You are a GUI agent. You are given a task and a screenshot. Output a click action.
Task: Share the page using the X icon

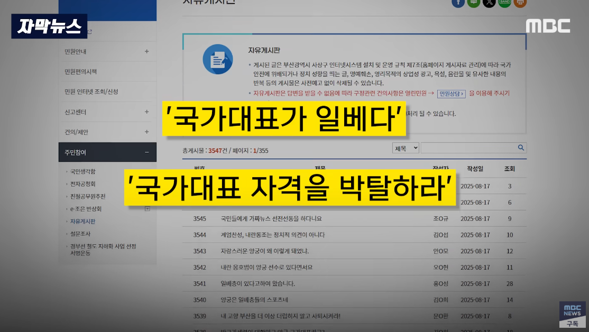click(x=488, y=3)
